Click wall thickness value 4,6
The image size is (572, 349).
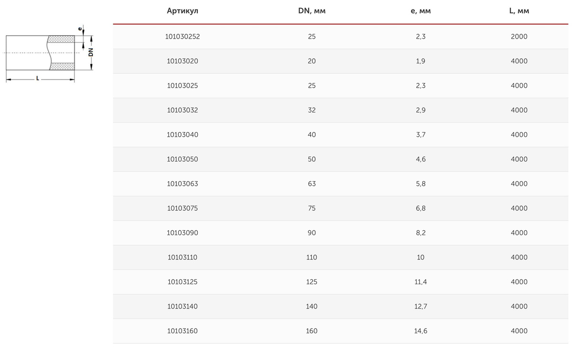[420, 159]
